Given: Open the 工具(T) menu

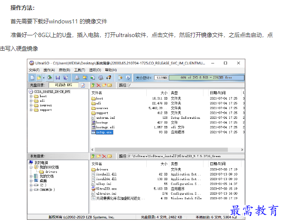Looking at the screenshot, I should click(x=80, y=70).
